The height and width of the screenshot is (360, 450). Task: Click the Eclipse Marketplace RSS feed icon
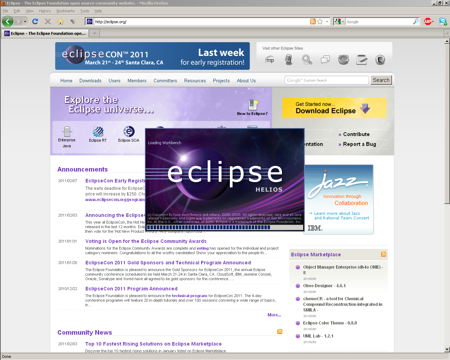(x=383, y=254)
